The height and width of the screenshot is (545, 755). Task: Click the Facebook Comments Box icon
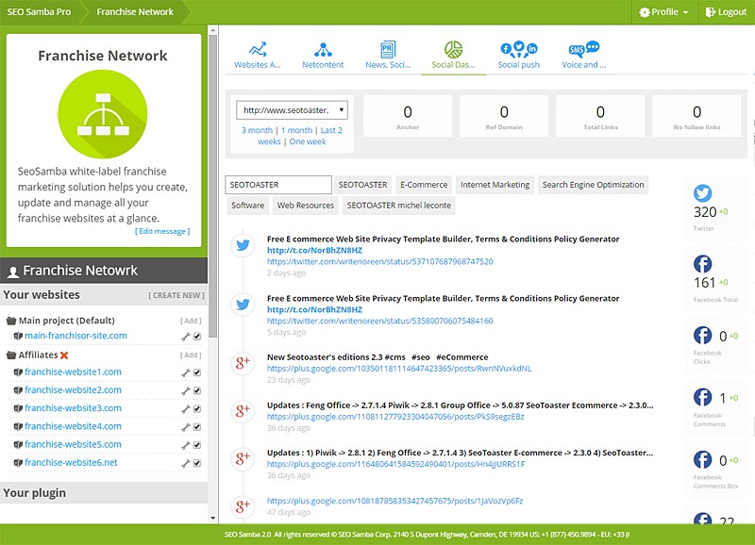point(702,459)
